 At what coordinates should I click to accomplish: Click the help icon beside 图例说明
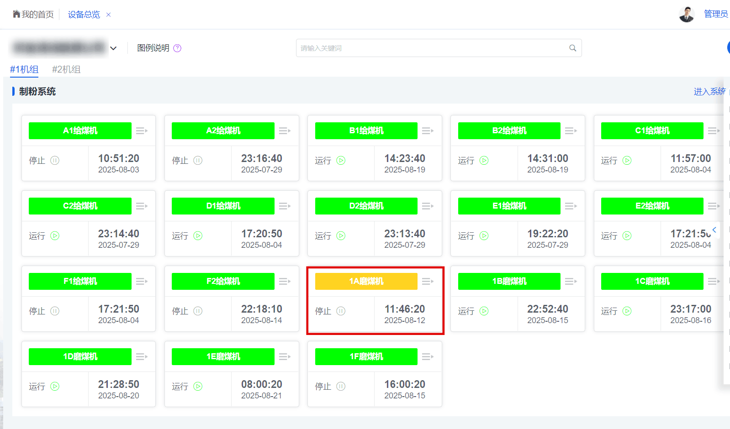coord(177,48)
